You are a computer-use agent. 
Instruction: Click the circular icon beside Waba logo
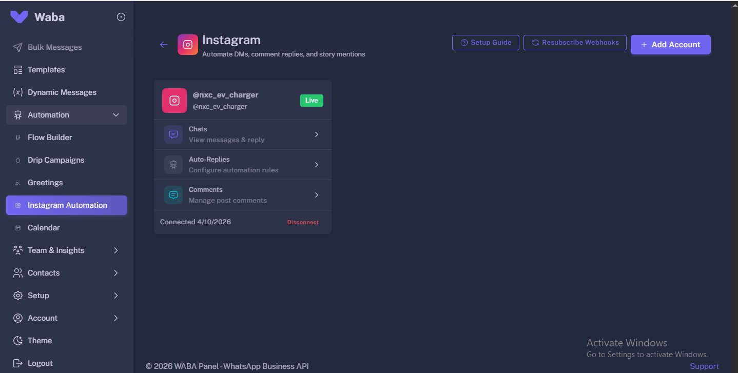click(121, 16)
